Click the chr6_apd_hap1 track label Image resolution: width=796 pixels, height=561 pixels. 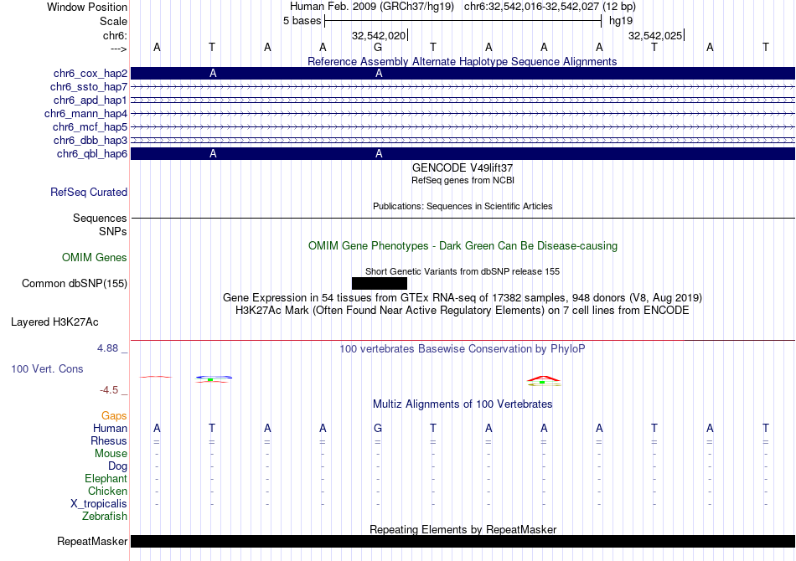coord(90,100)
